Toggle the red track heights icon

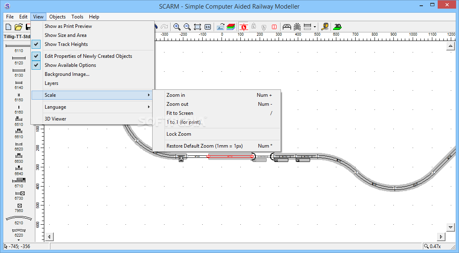click(244, 27)
